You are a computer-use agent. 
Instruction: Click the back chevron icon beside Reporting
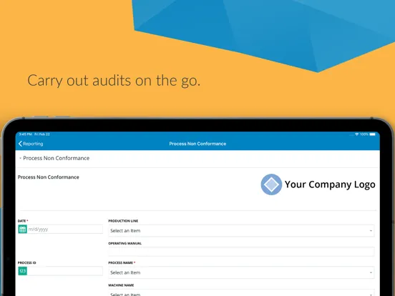(x=20, y=144)
